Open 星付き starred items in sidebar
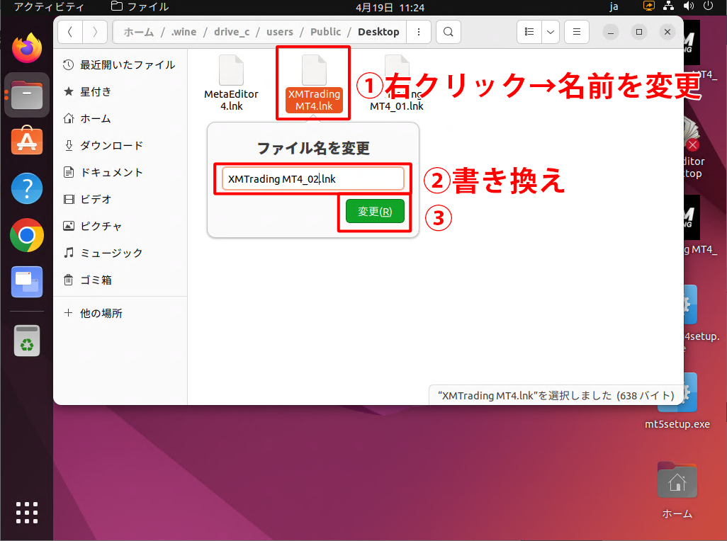727x541 pixels. coord(96,92)
